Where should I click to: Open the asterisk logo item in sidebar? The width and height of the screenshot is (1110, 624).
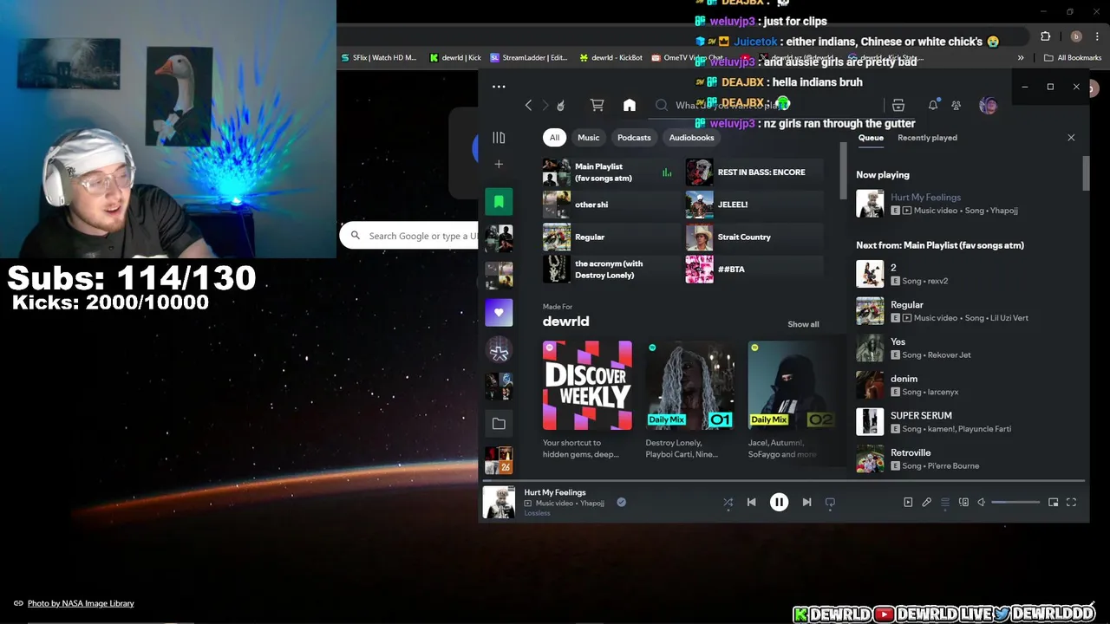pos(499,350)
